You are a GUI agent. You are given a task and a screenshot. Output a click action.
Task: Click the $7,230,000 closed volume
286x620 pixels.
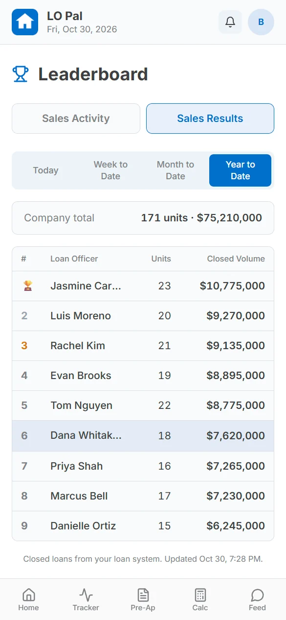coord(236,496)
